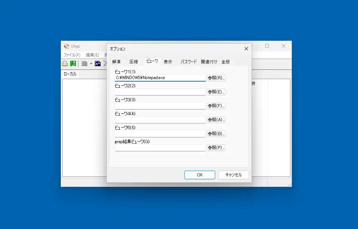This screenshot has width=358, height=229.
Task: Click the gray document toolbar icon
Action: tap(84, 64)
